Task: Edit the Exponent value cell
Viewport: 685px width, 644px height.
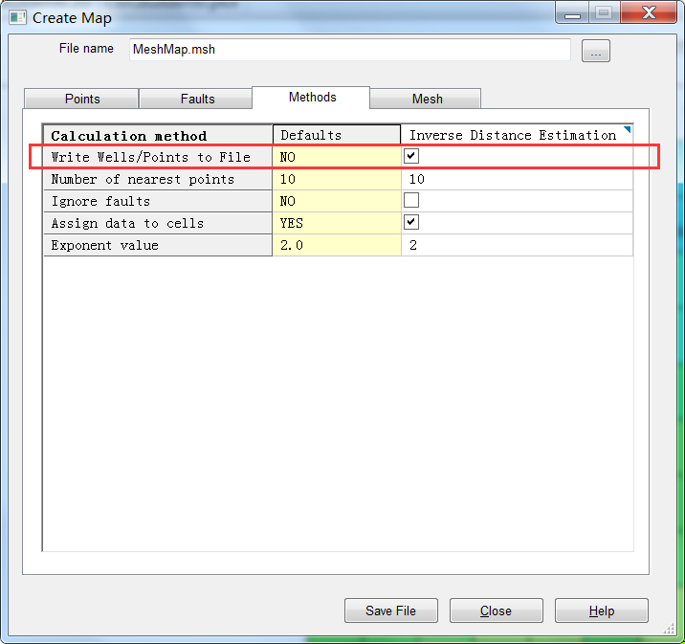Action: coord(517,246)
